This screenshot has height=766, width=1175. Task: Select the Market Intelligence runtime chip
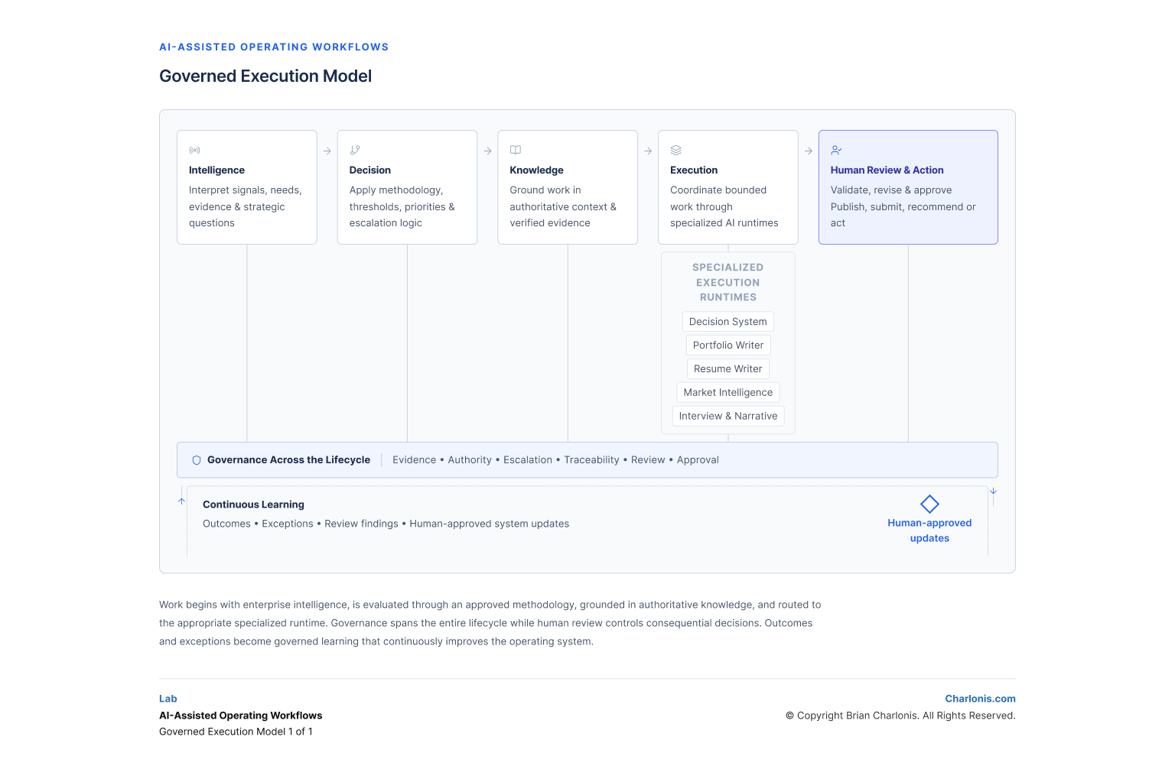pos(728,393)
